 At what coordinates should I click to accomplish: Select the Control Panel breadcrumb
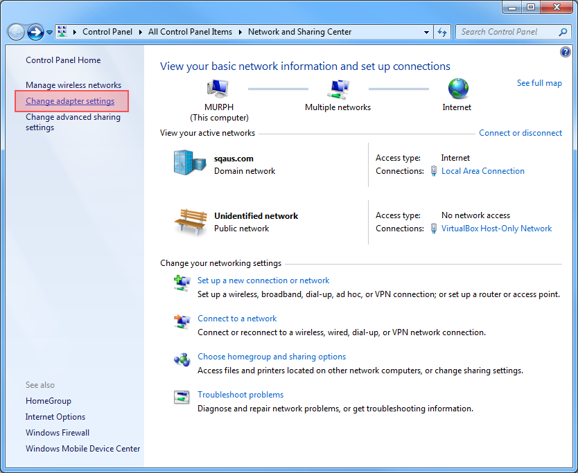pos(107,32)
